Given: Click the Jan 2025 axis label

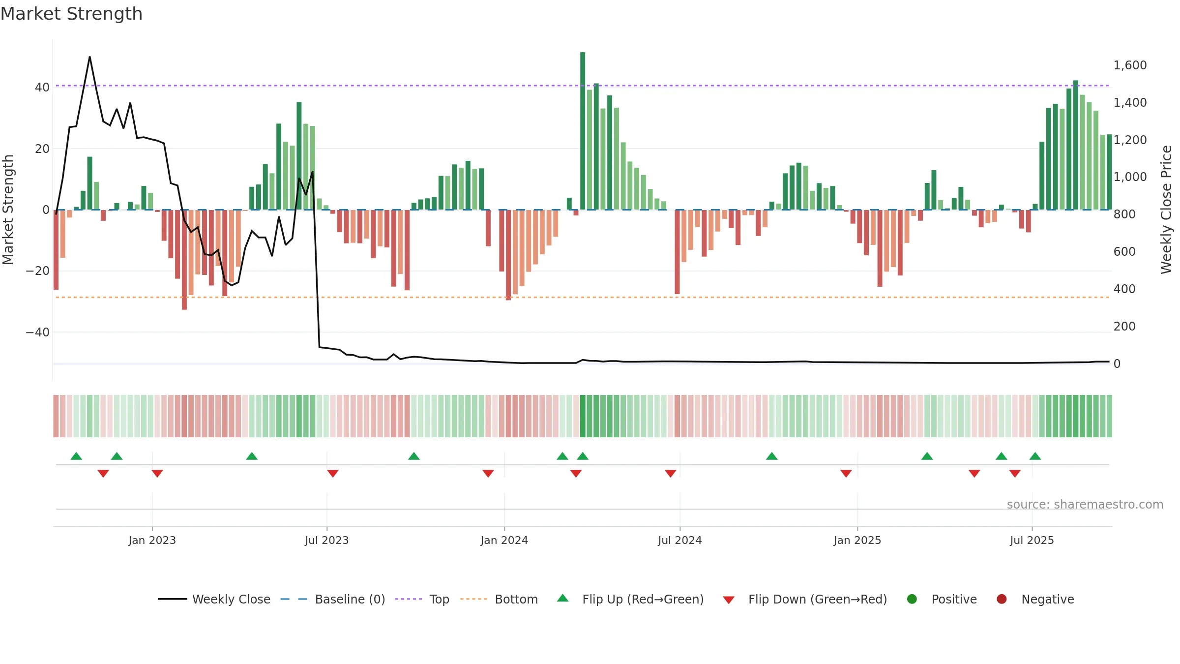Looking at the screenshot, I should tap(857, 541).
